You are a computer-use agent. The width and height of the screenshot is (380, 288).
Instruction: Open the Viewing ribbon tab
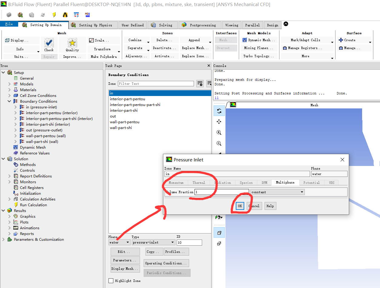232,25
